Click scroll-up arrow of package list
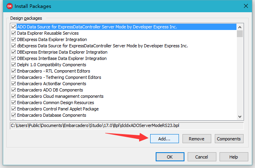Image resolution: width=255 pixels, height=168 pixels. [240, 27]
